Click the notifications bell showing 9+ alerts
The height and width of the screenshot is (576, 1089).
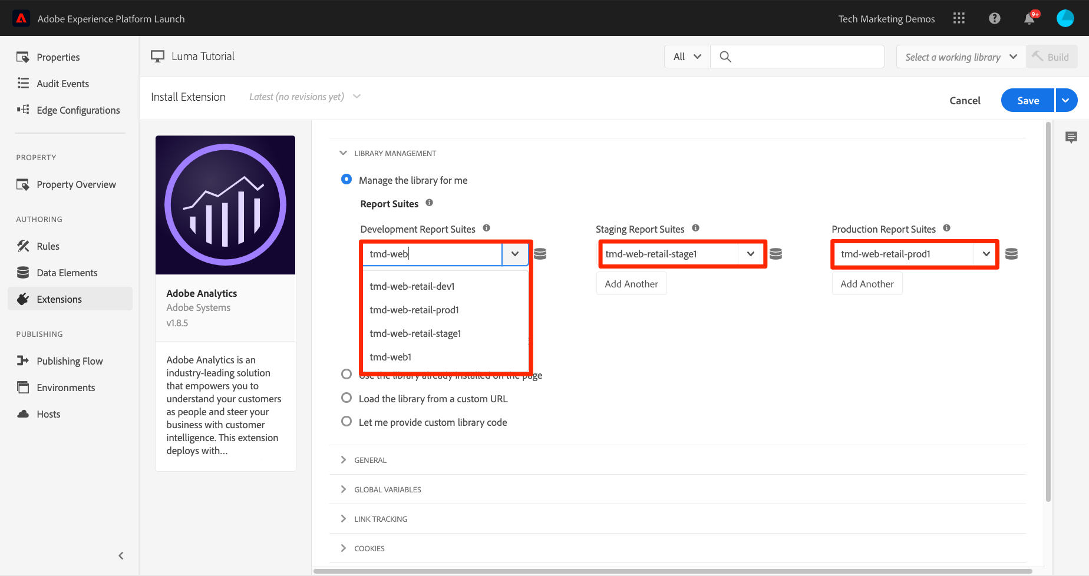coord(1029,18)
